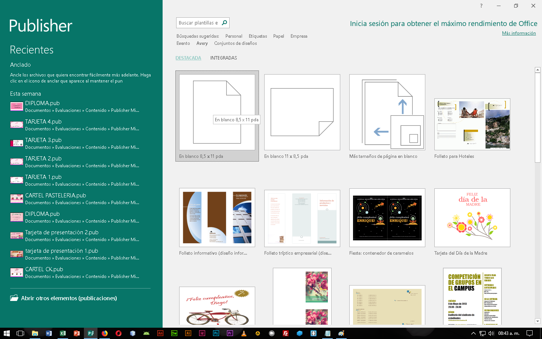Screen dimensions: 542x339
Task: Launch Word from the taskbar
Action: [49, 333]
